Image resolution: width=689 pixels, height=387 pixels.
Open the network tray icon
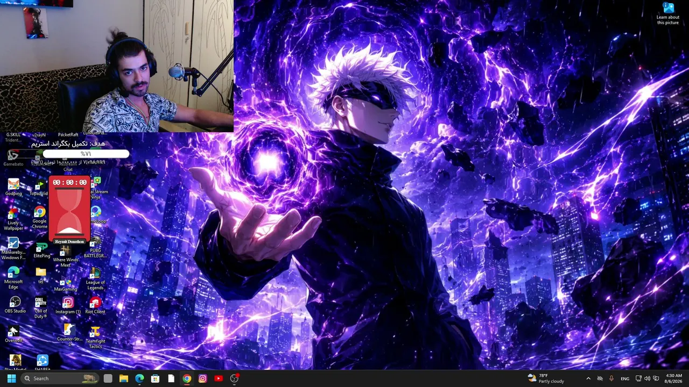tap(638, 378)
